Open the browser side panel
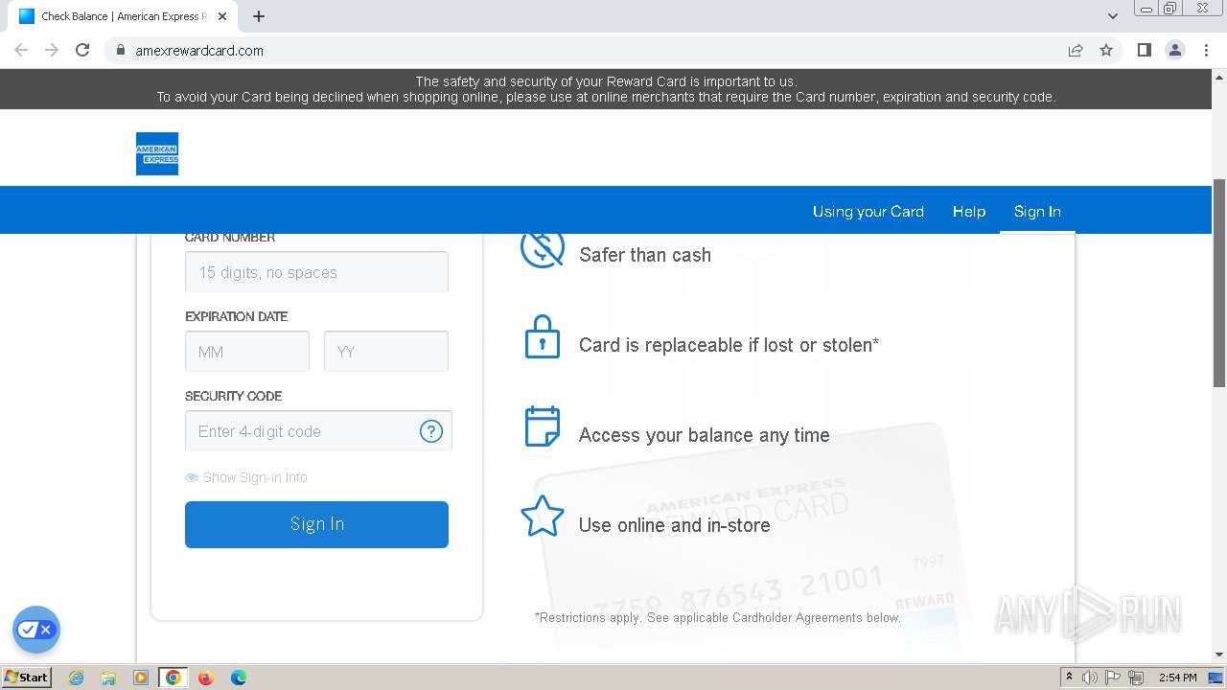This screenshot has height=690, width=1227. (x=1144, y=50)
